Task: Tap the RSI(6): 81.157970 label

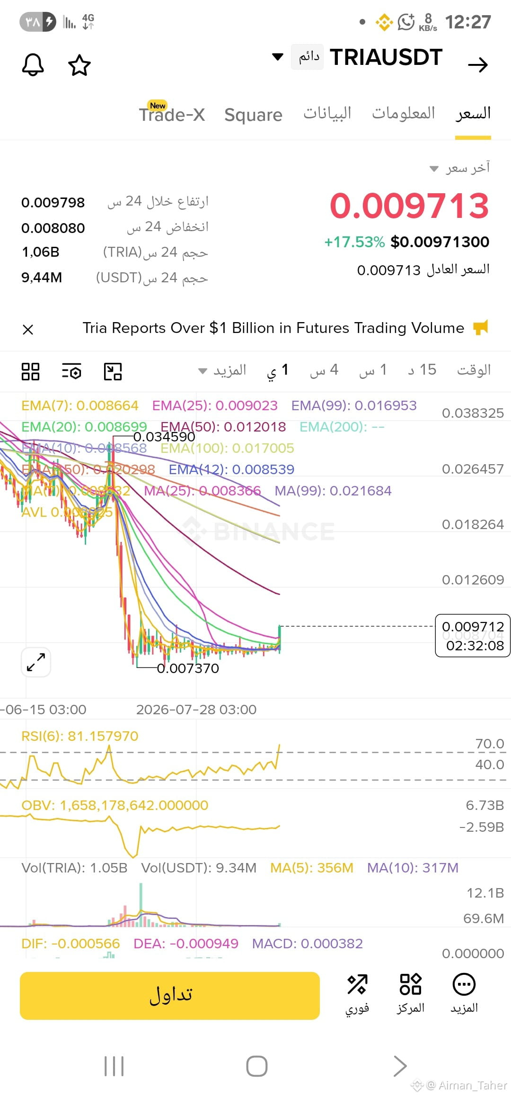Action: point(80,736)
